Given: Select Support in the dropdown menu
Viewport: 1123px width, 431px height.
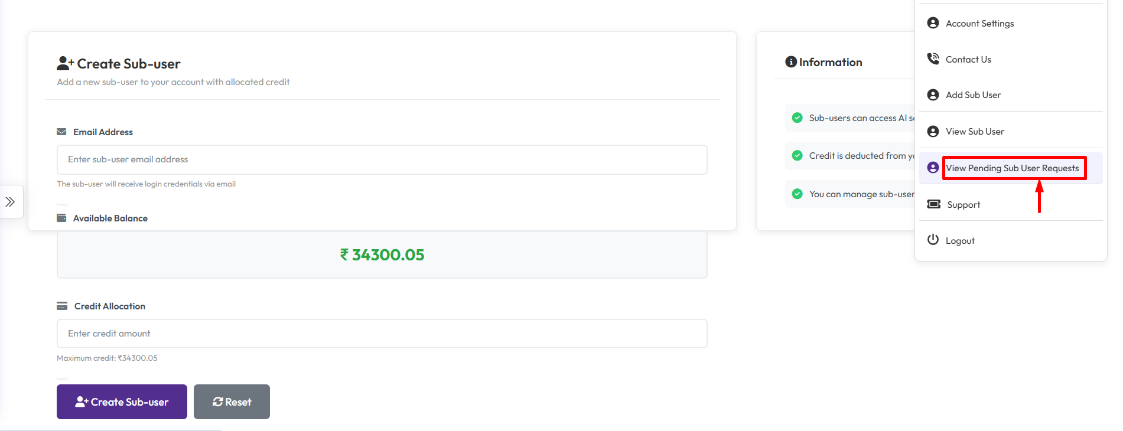Looking at the screenshot, I should 963,205.
